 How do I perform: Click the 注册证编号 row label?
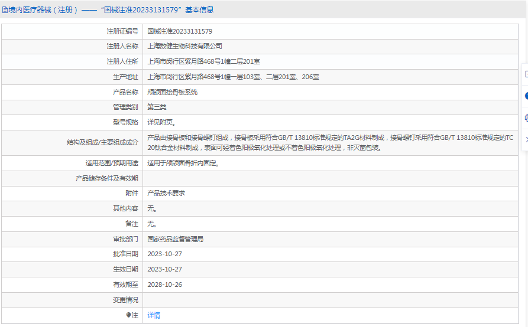(x=122, y=31)
